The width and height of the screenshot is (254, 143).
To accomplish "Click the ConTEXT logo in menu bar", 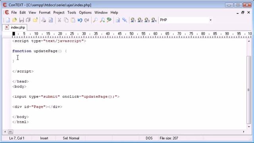I will click(x=7, y=12).
